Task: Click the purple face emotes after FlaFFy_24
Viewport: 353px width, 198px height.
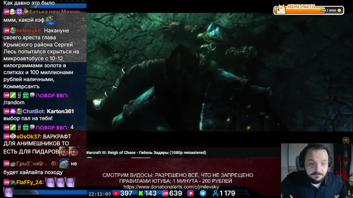Action: [x=60, y=182]
